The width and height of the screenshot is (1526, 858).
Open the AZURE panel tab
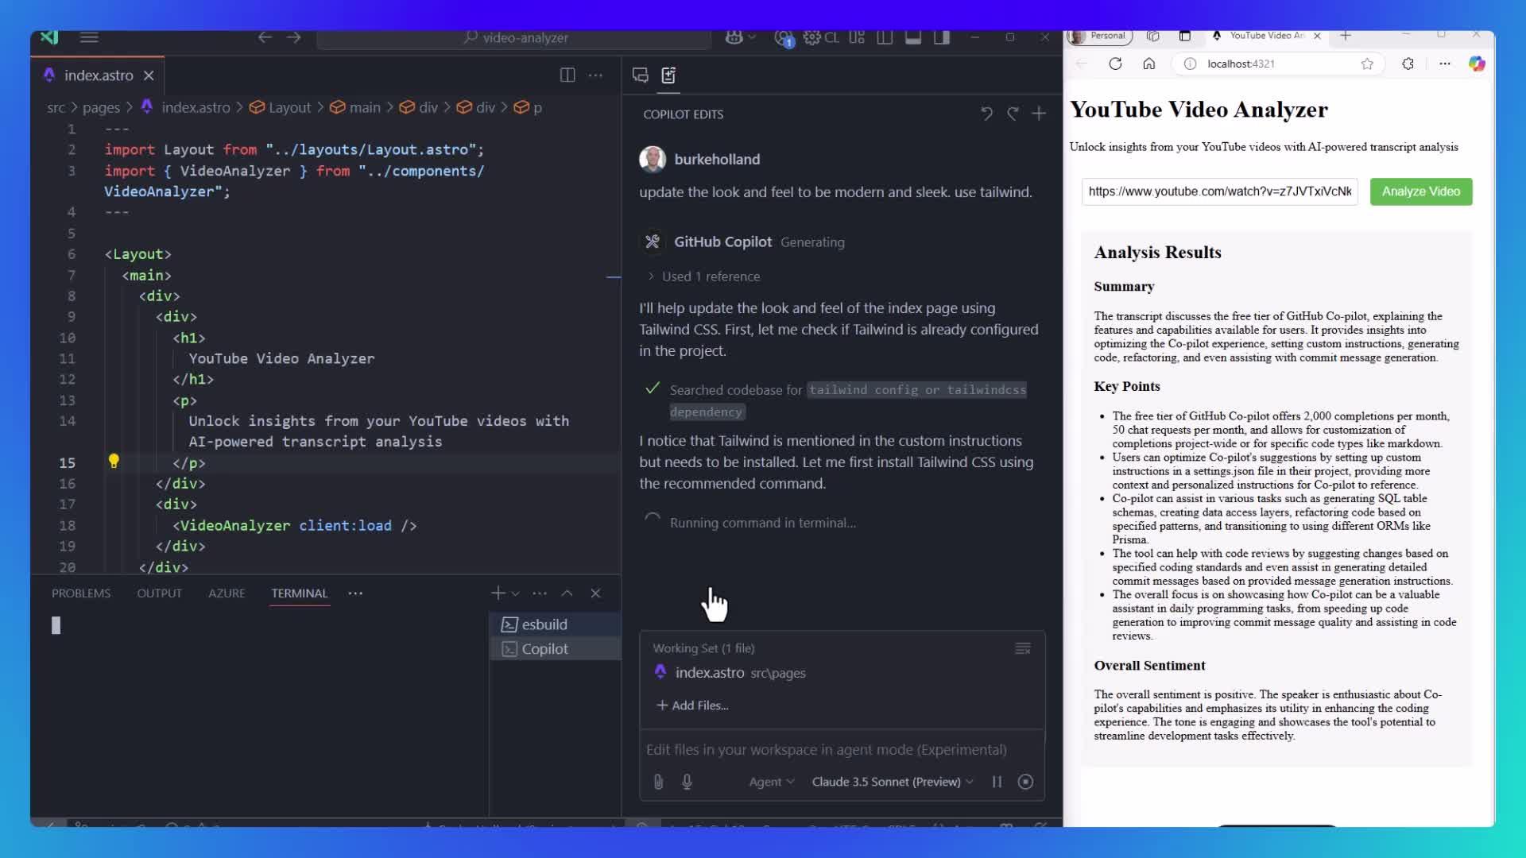[227, 593]
